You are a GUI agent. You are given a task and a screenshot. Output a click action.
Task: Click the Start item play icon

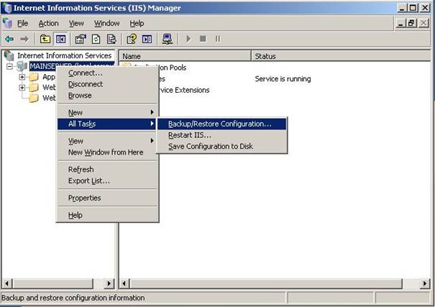tap(188, 39)
